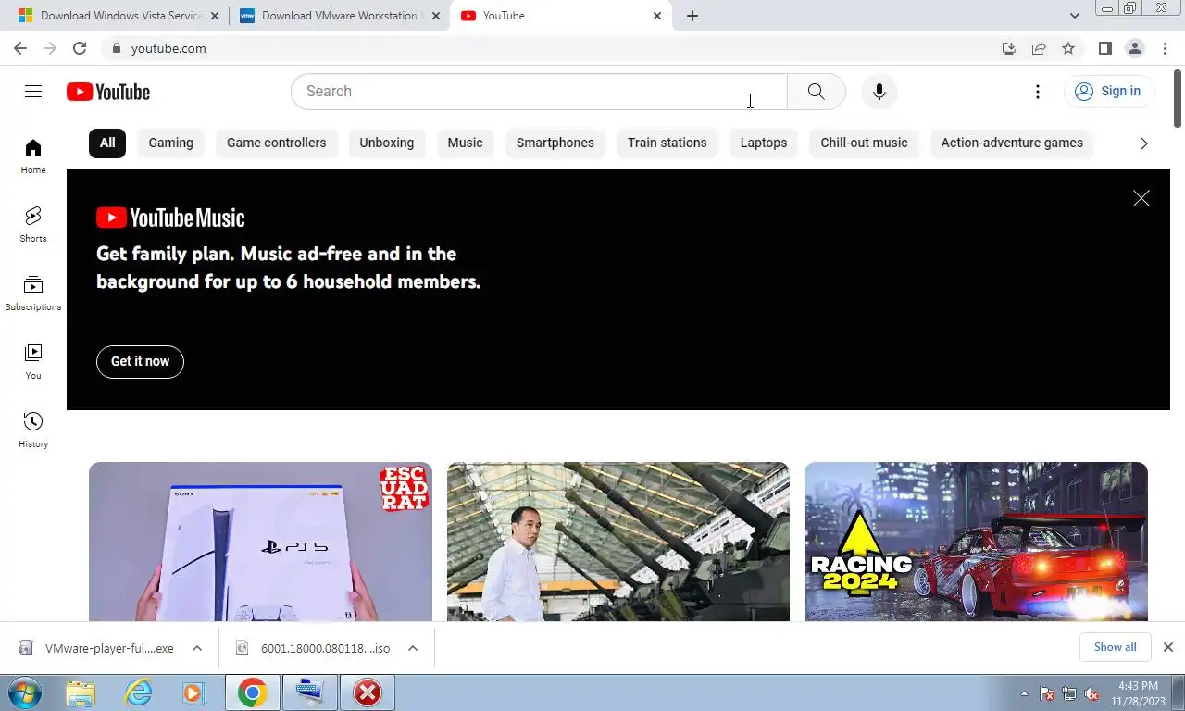Launch Internet Explorer from taskbar
The width and height of the screenshot is (1185, 711).
tap(138, 692)
